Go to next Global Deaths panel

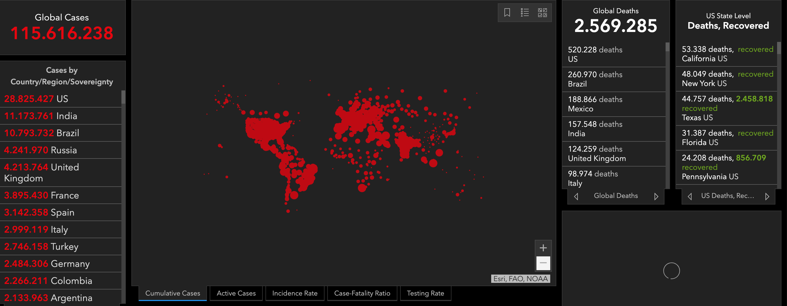click(656, 197)
